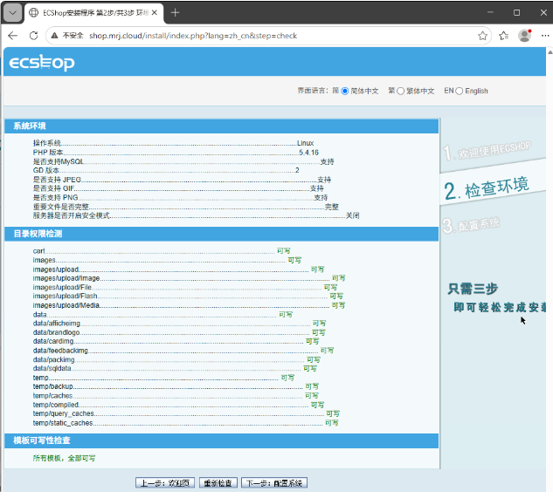Click the 系统环境 section header
The width and height of the screenshot is (553, 498).
(x=222, y=126)
